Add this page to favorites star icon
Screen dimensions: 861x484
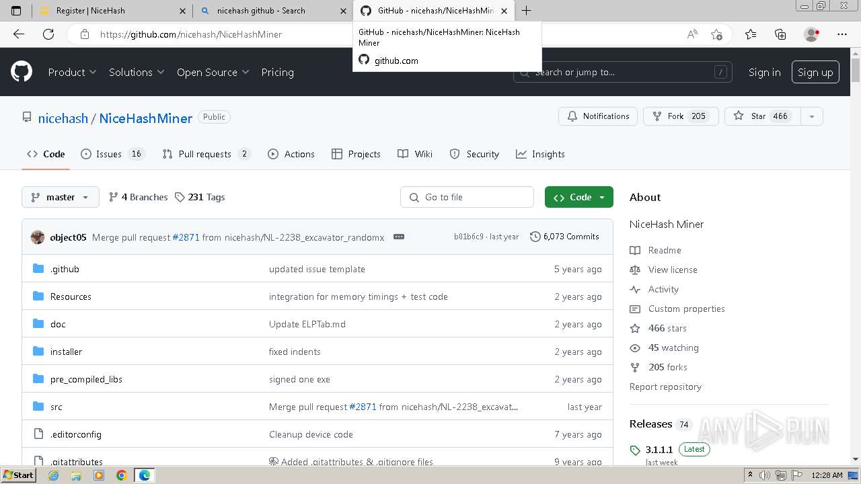[716, 34]
